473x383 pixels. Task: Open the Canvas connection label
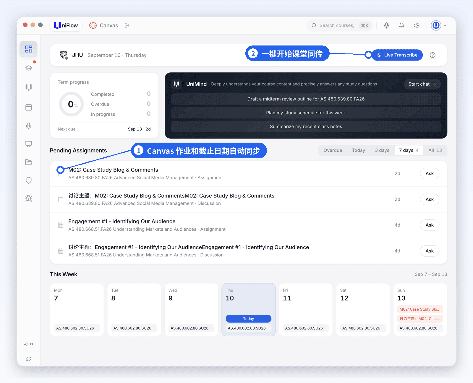tap(104, 25)
